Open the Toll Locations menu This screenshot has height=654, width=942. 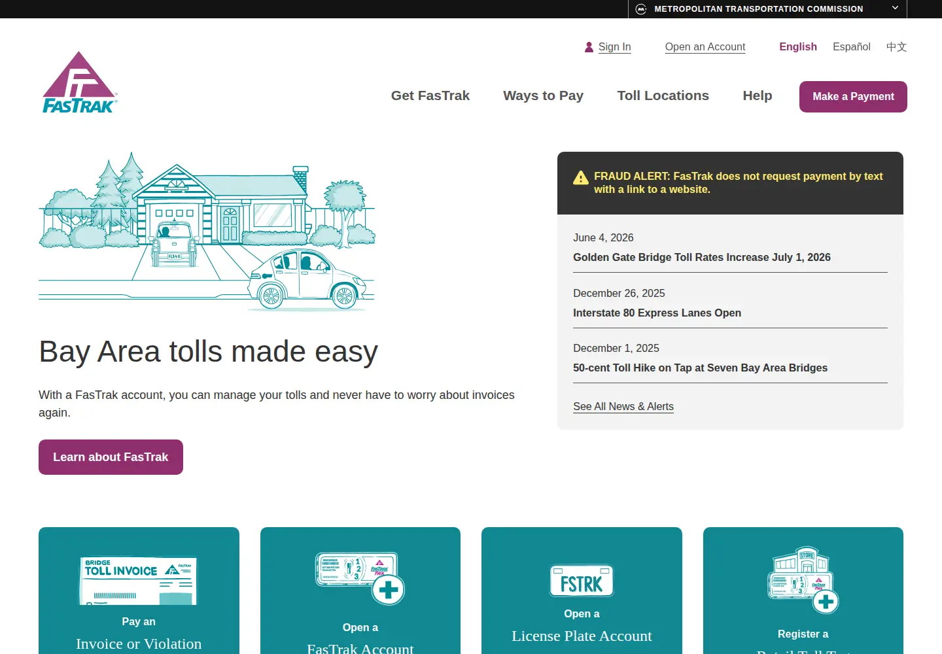coord(663,95)
